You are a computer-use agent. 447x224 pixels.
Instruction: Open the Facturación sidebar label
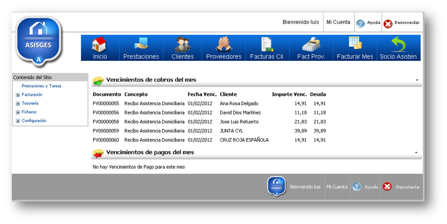[x=32, y=95]
